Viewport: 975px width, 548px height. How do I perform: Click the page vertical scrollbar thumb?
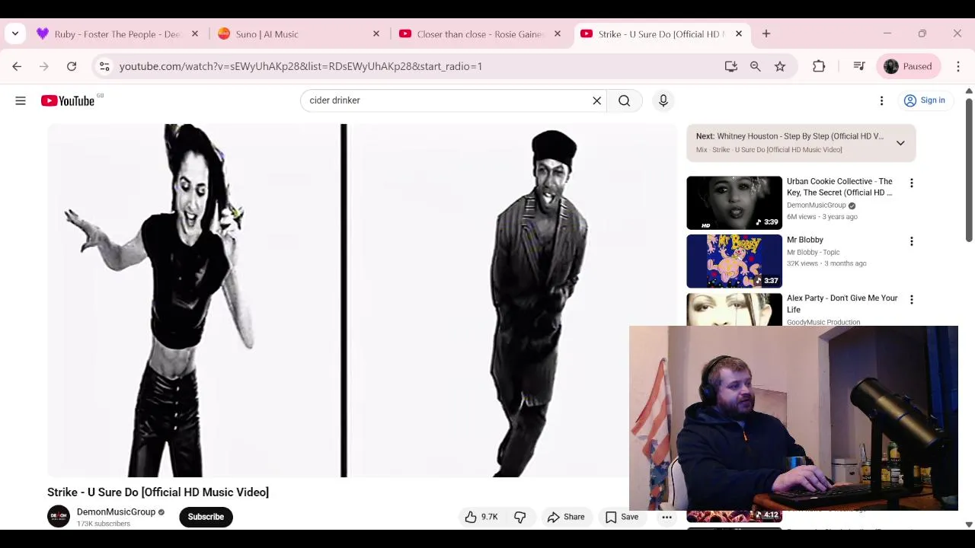[969, 170]
